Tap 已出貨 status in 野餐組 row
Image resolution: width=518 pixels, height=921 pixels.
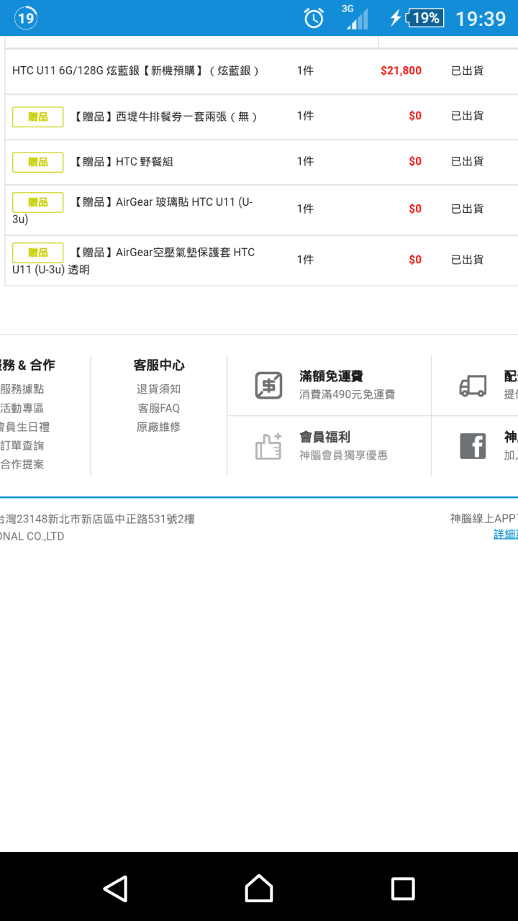tap(467, 161)
